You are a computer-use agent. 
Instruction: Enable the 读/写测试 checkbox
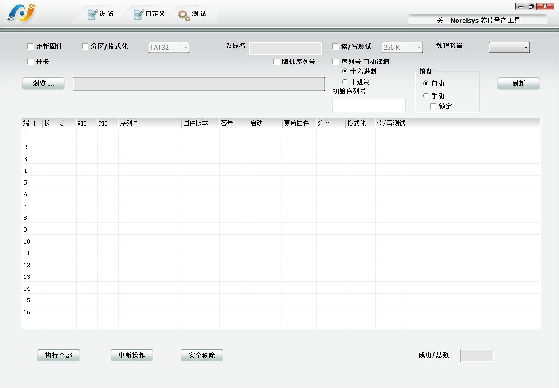coord(336,47)
